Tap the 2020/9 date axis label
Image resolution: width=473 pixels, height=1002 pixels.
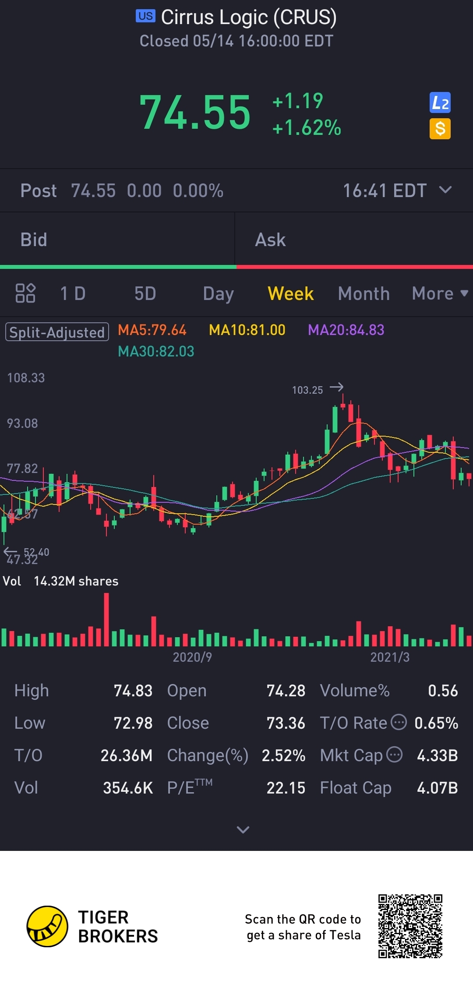(x=192, y=657)
